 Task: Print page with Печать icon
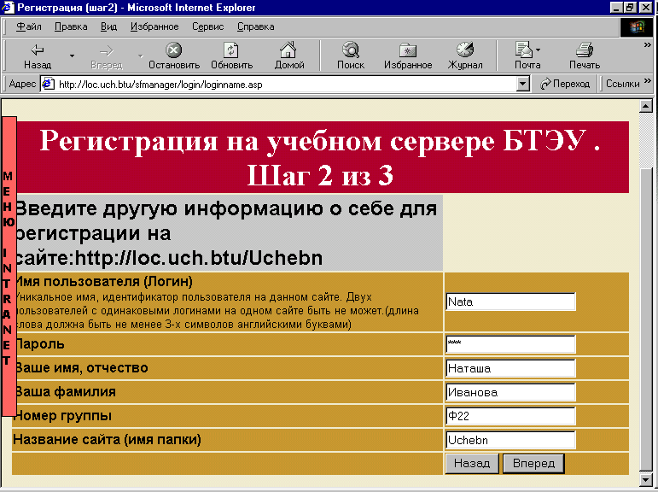coord(584,50)
